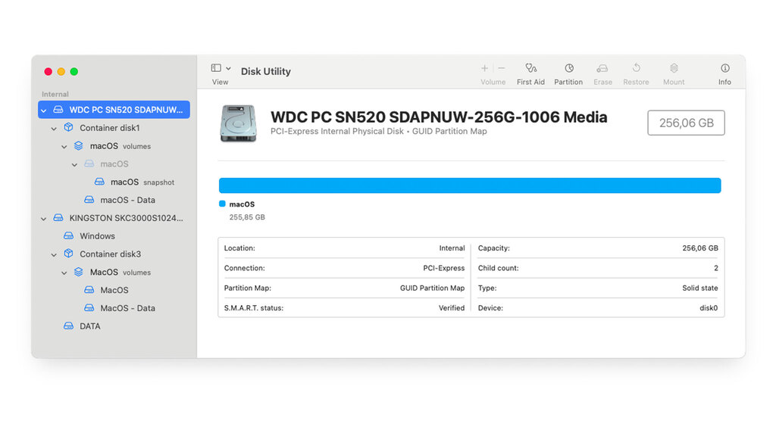
Task: Collapse Container disk1
Action: pos(54,129)
